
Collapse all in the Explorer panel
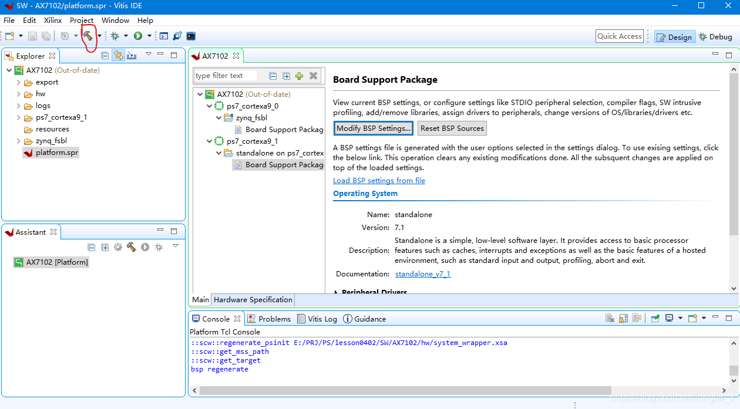[x=105, y=55]
